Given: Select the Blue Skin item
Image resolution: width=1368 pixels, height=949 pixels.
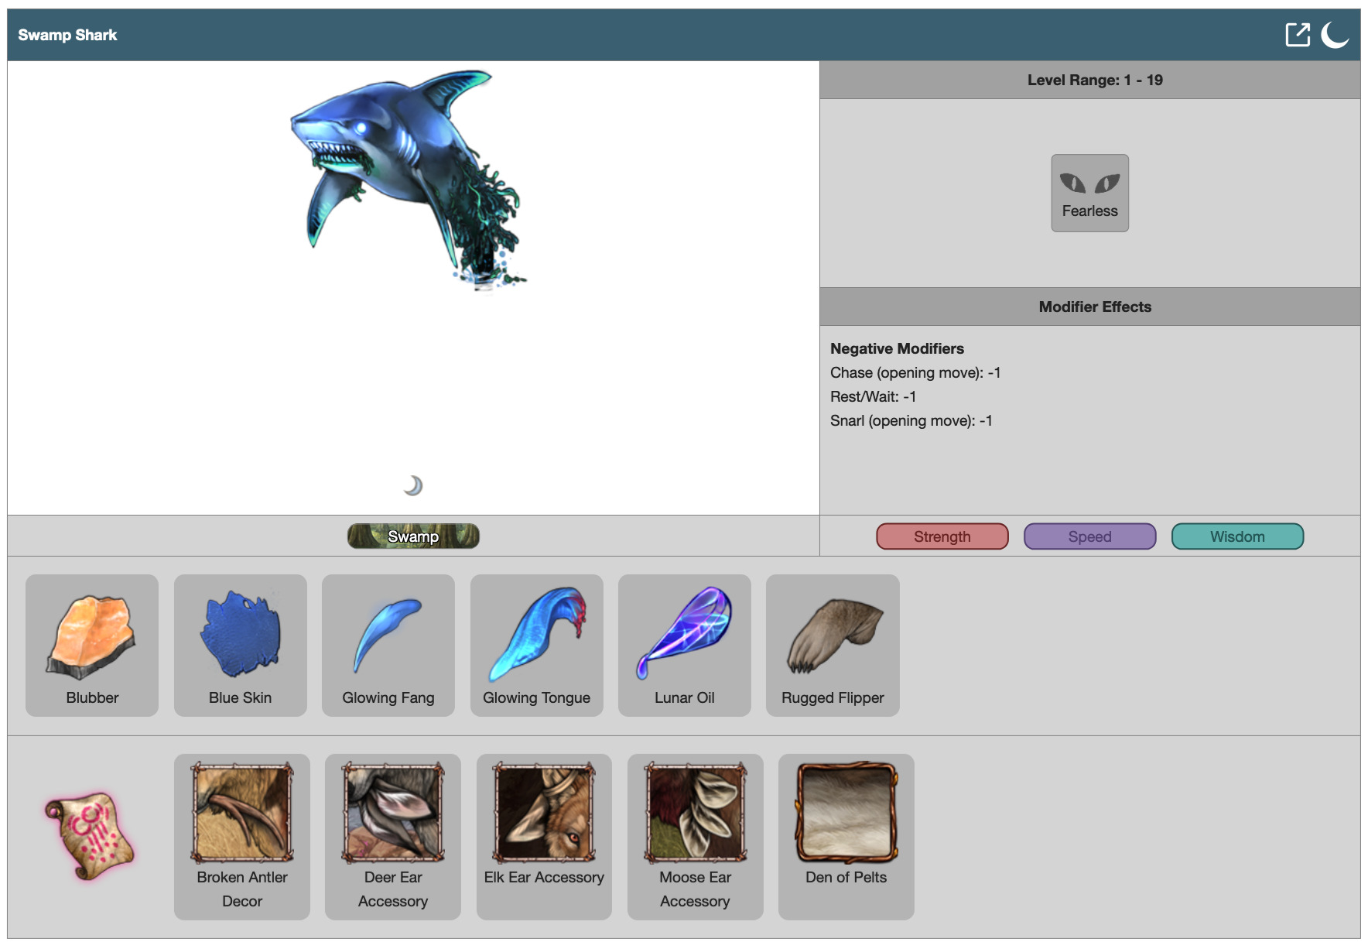Looking at the screenshot, I should click(240, 645).
